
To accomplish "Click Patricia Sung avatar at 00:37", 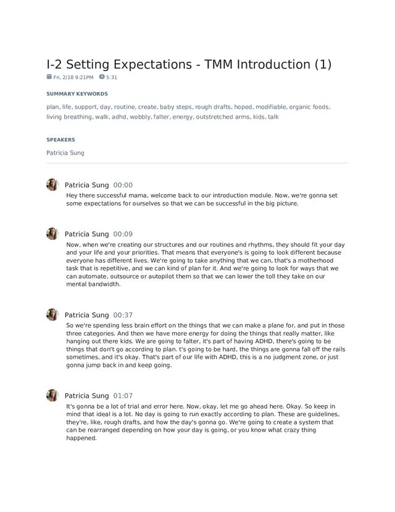I will [x=52, y=315].
